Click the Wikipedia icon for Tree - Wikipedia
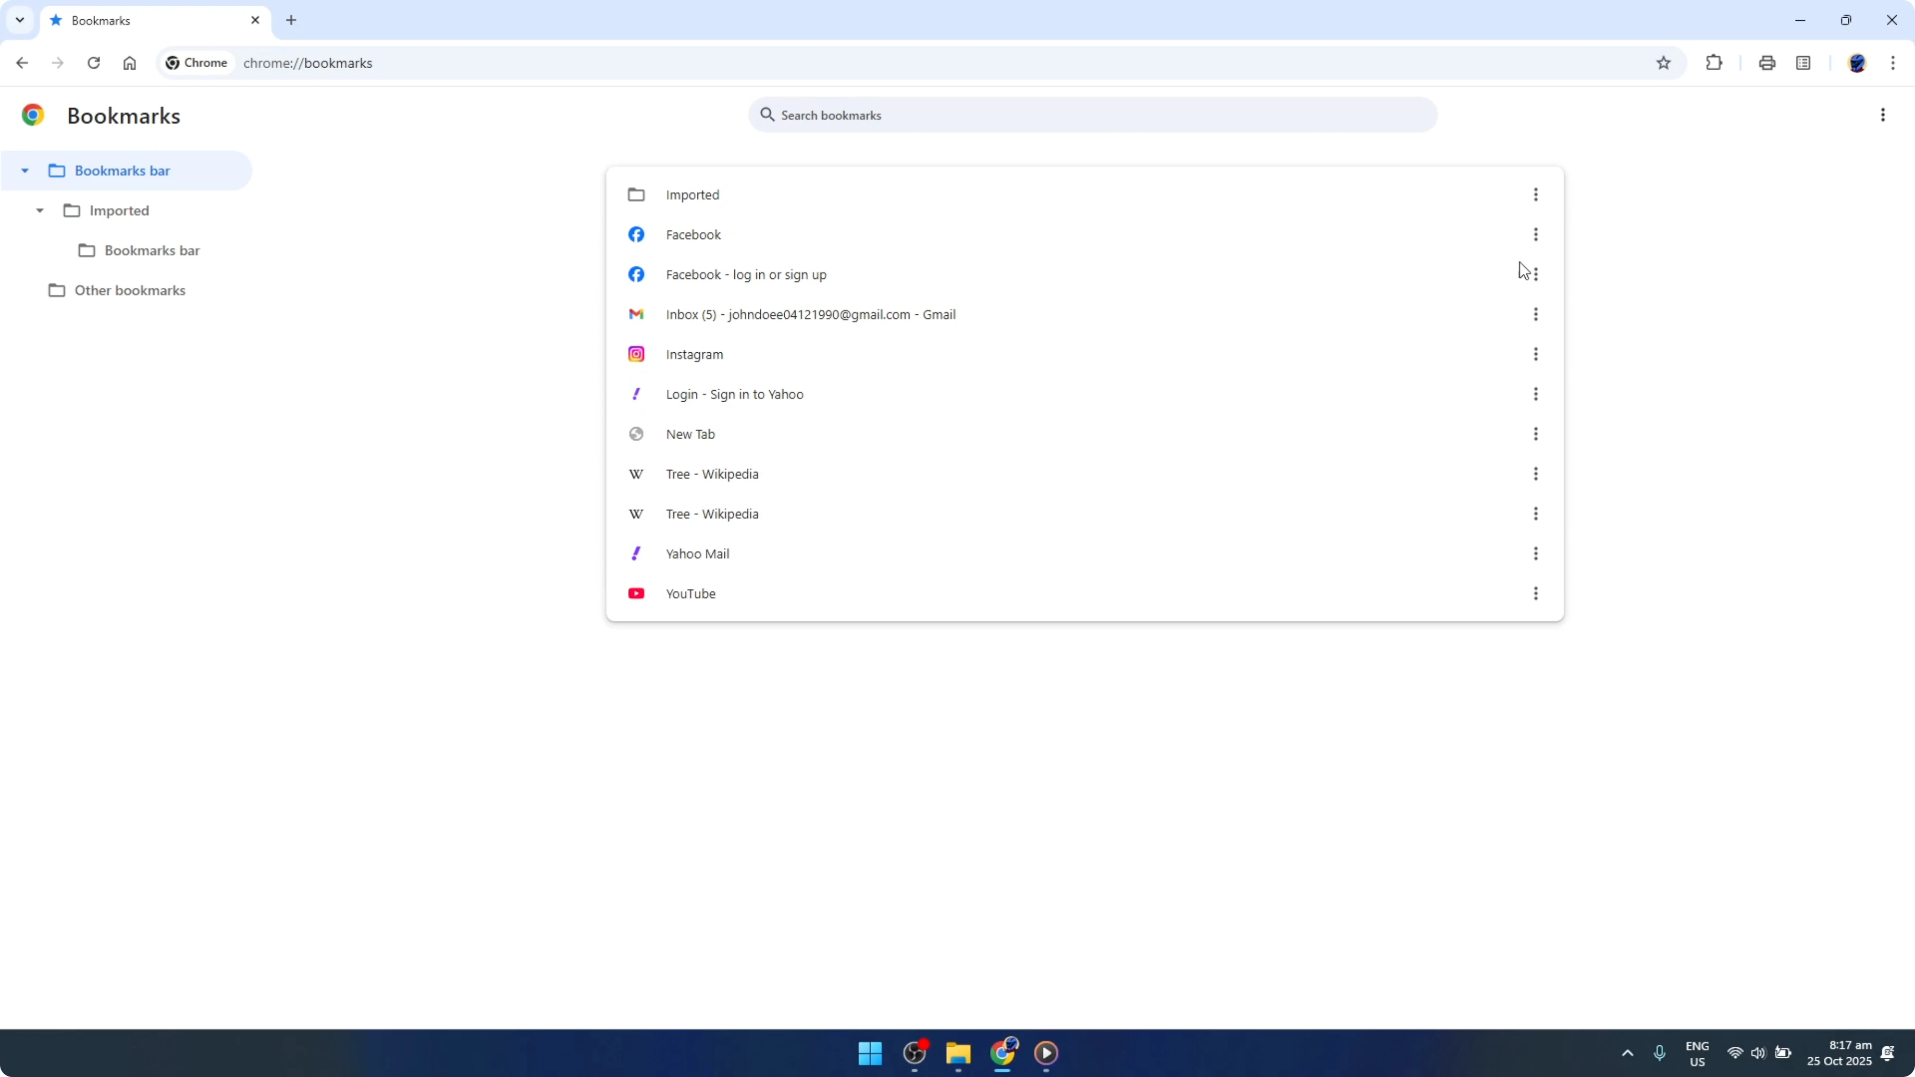The image size is (1915, 1077). pos(636,474)
